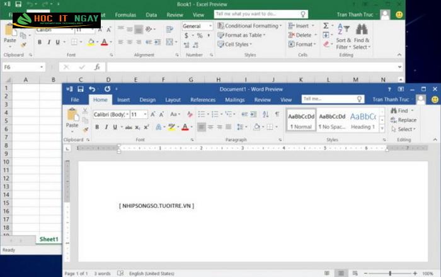
Task: Toggle Align Right in Word
Action: (x=219, y=127)
